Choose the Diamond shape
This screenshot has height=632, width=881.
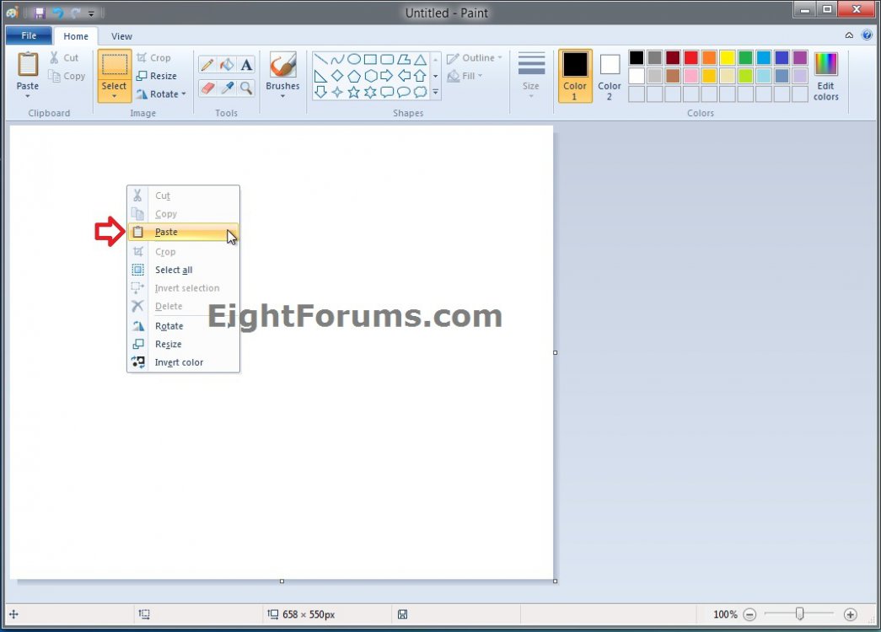point(337,76)
